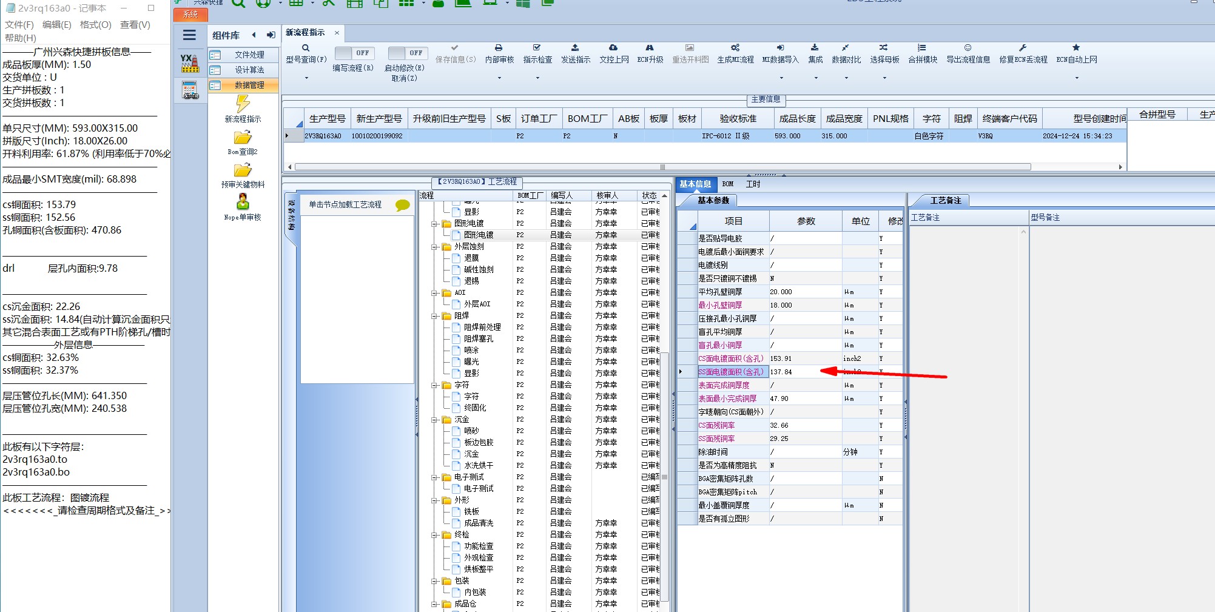Viewport: 1215px width, 612px height.
Task: Collapse the 沉金 folder node
Action: tap(435, 420)
